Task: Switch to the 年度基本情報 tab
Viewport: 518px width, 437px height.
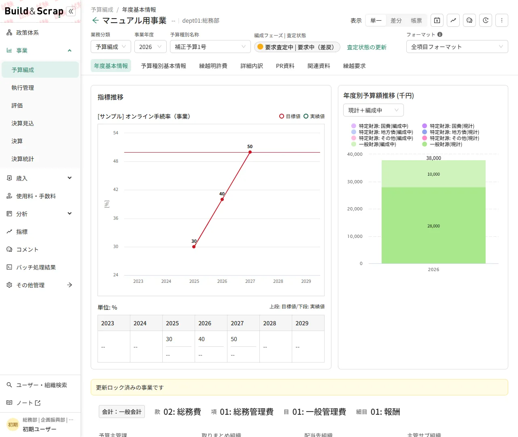Action: [x=111, y=66]
